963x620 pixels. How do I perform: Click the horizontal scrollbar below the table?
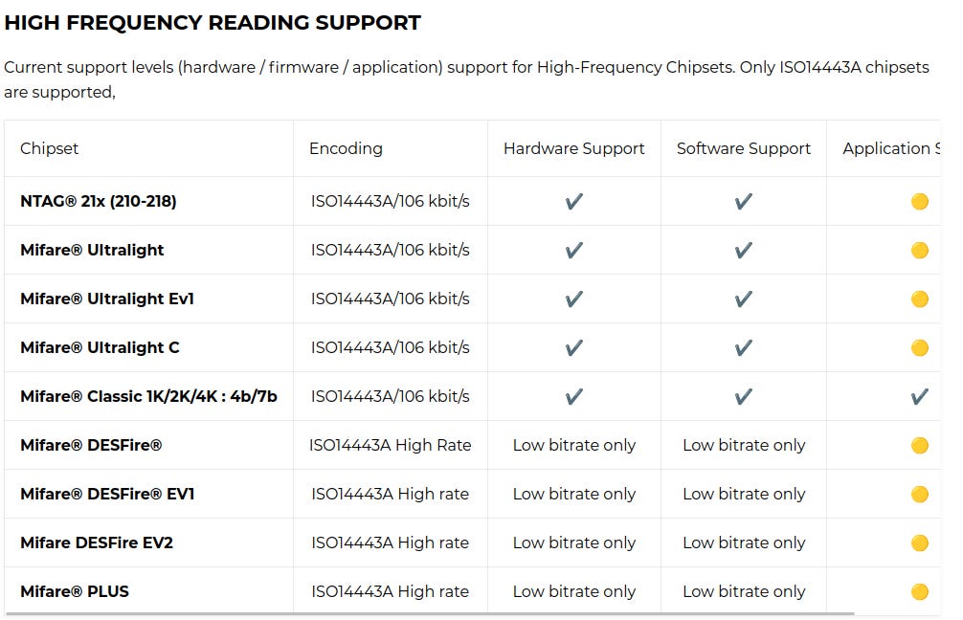[x=431, y=613]
